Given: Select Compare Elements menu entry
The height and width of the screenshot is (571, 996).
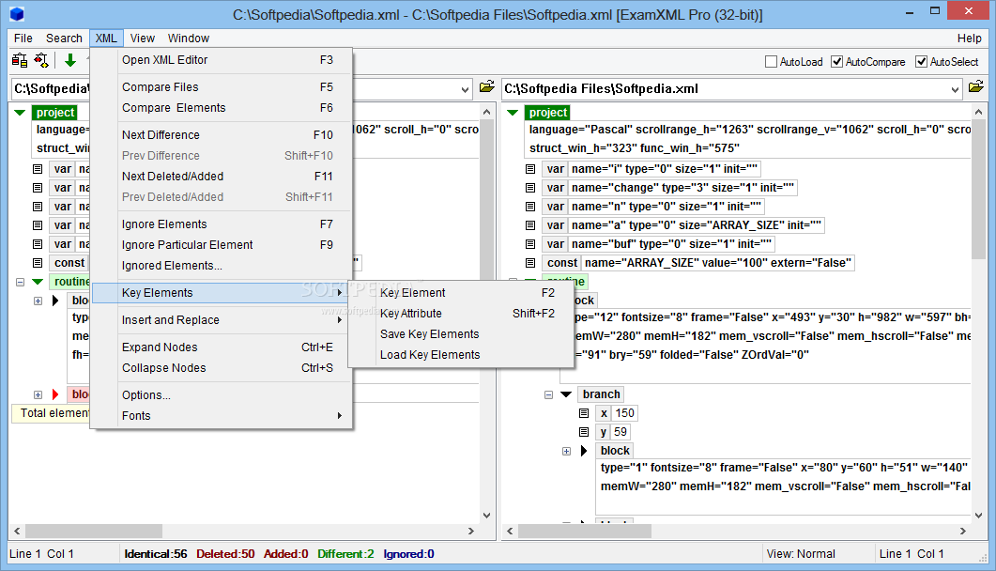Looking at the screenshot, I should [222, 108].
